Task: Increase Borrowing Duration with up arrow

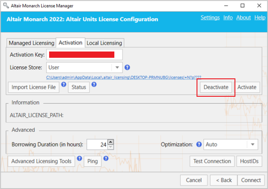Action: point(111,142)
